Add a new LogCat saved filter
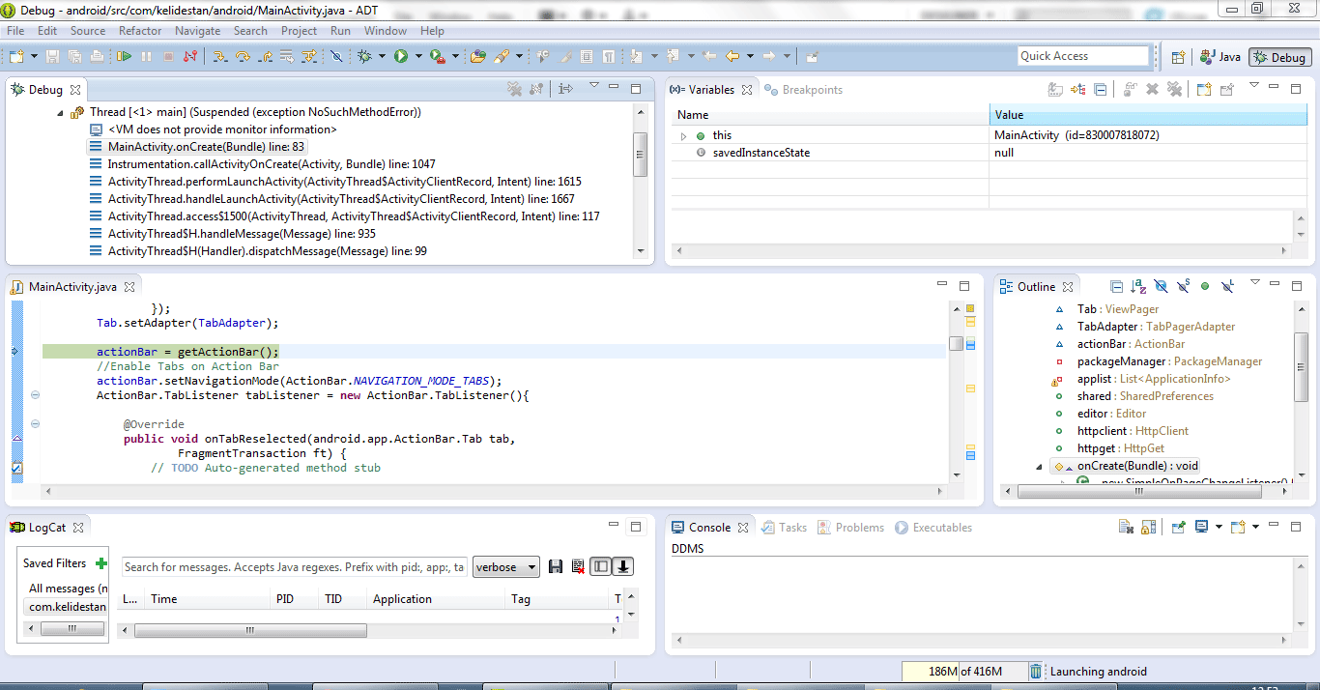Image resolution: width=1320 pixels, height=690 pixels. pos(101,563)
